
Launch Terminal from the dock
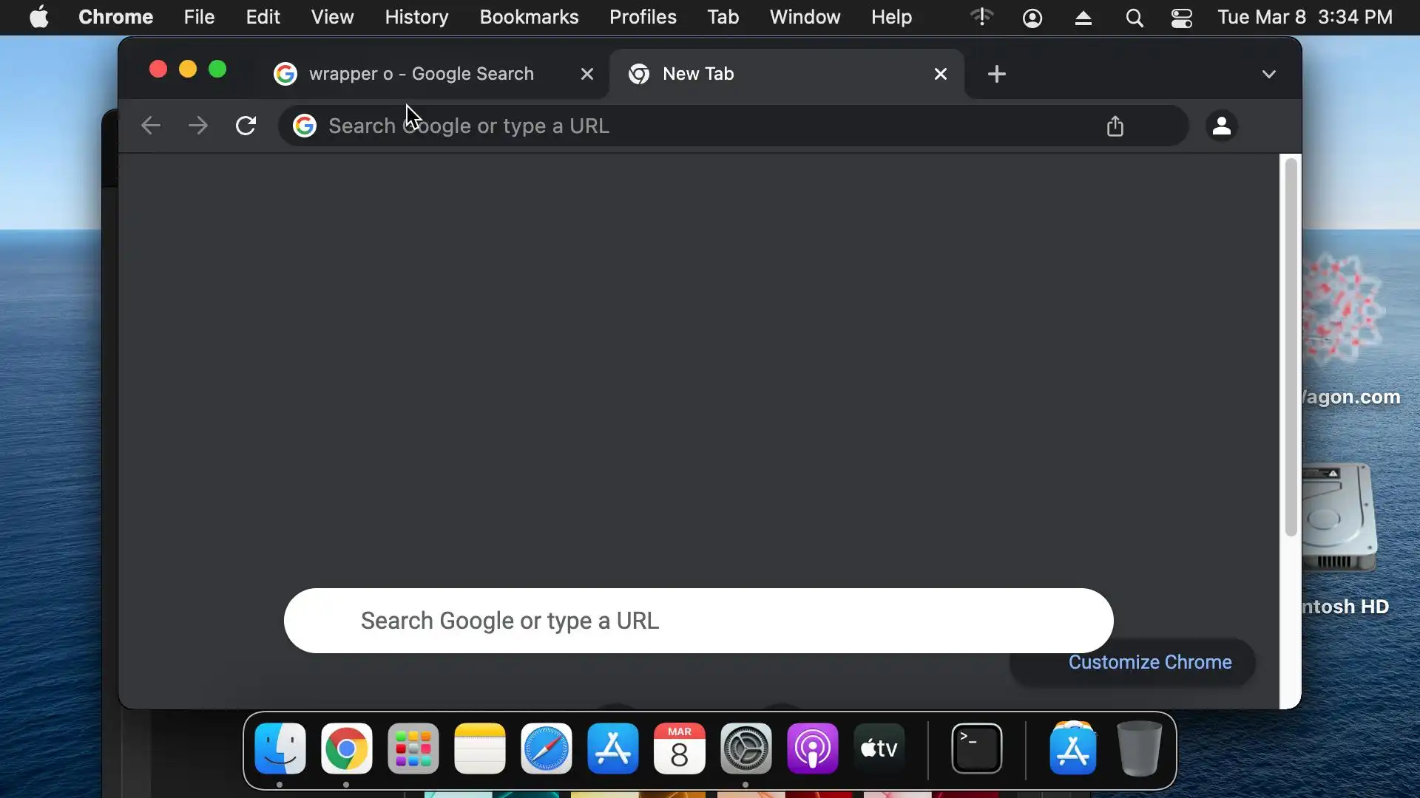point(976,748)
